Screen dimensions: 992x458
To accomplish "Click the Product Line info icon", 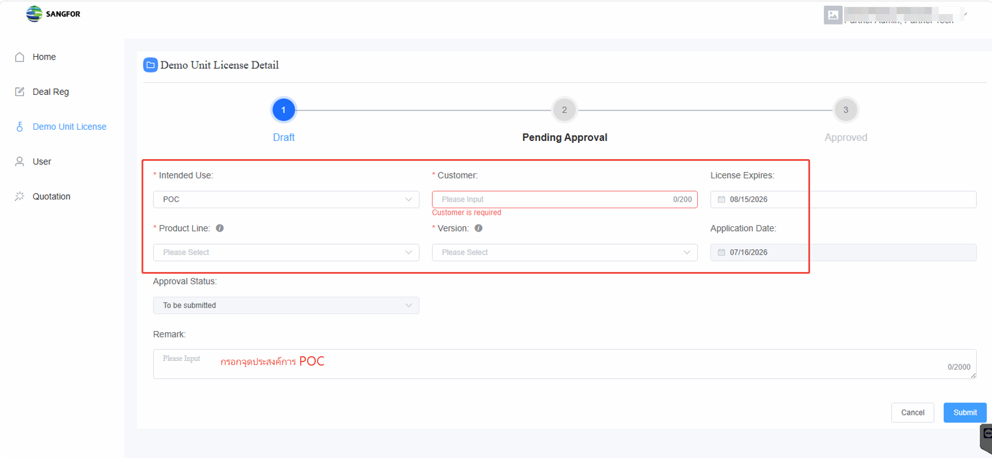I will (x=220, y=228).
